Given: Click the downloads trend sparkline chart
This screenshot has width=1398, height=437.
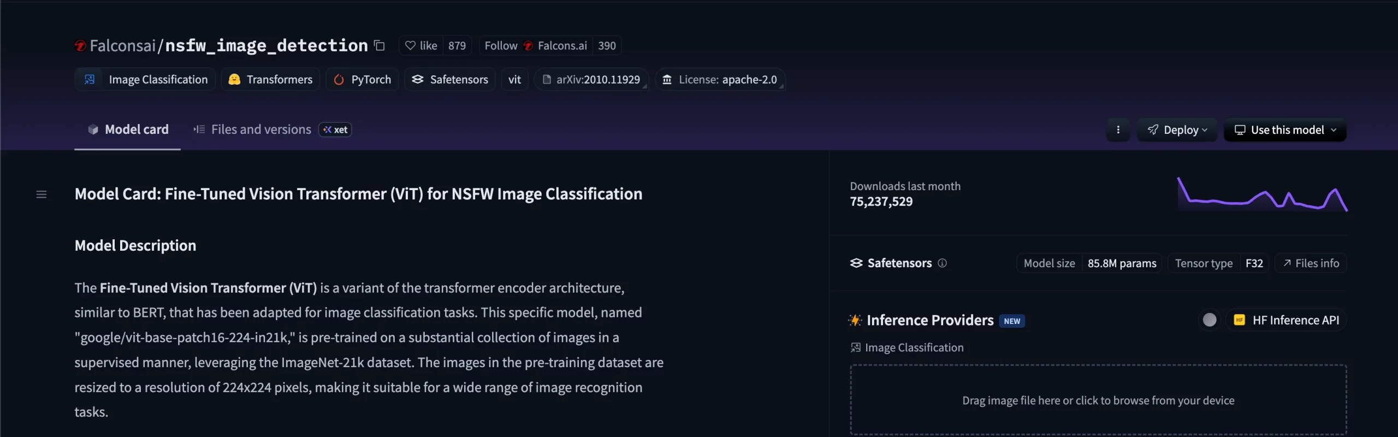Looking at the screenshot, I should point(1262,194).
